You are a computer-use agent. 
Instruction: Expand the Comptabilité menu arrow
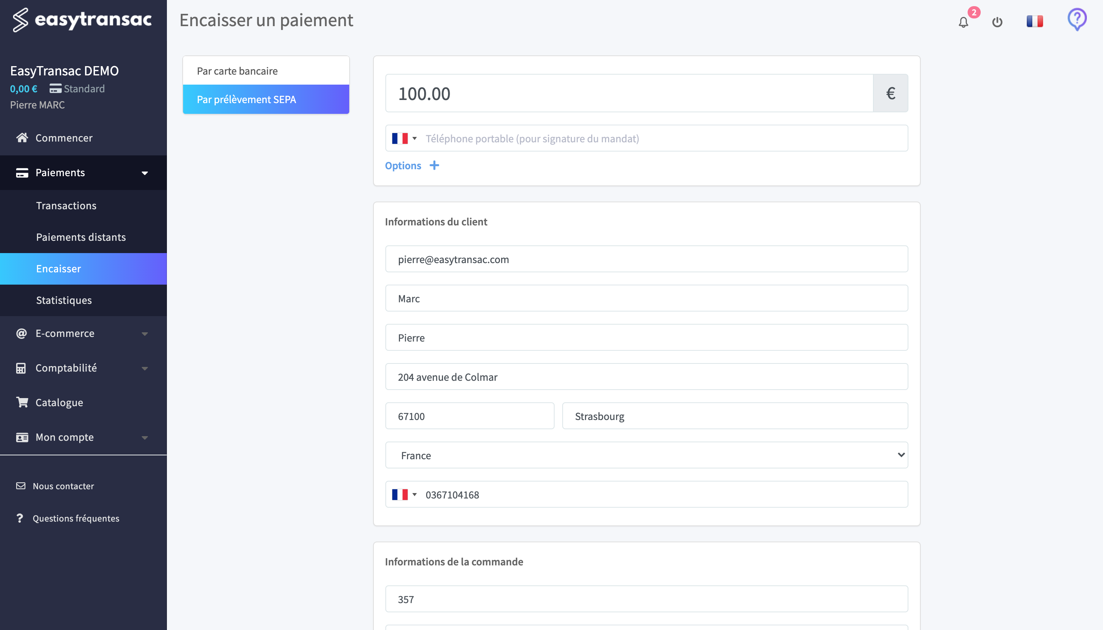[x=145, y=368]
